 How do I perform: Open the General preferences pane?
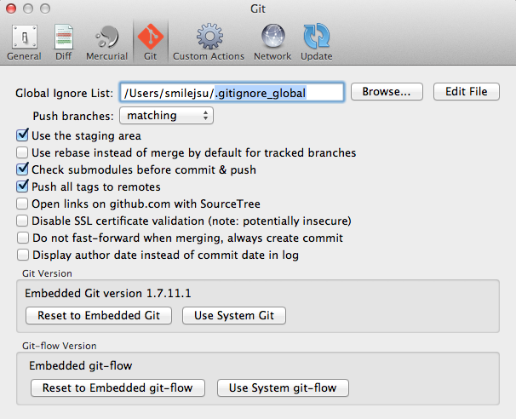tap(24, 43)
